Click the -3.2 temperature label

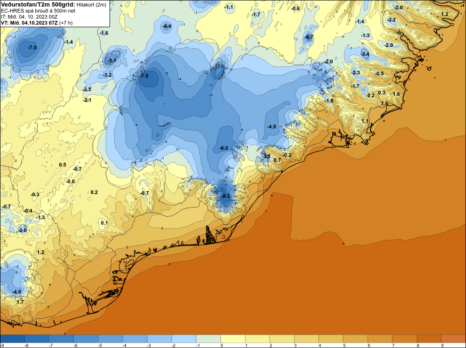tap(107, 75)
